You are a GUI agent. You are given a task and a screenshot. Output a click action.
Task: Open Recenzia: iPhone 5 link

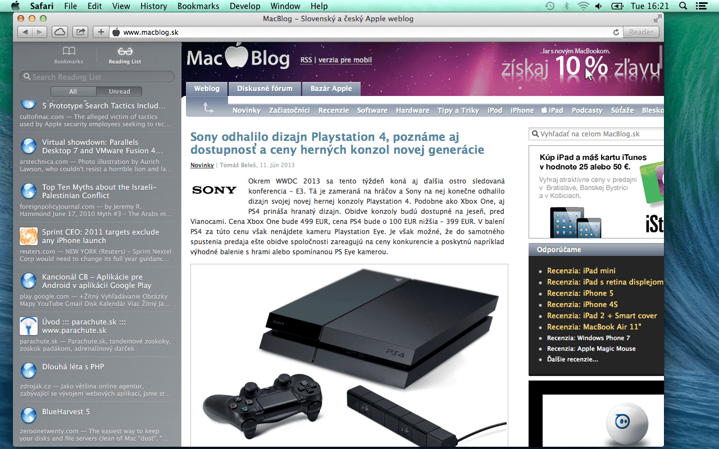click(580, 293)
